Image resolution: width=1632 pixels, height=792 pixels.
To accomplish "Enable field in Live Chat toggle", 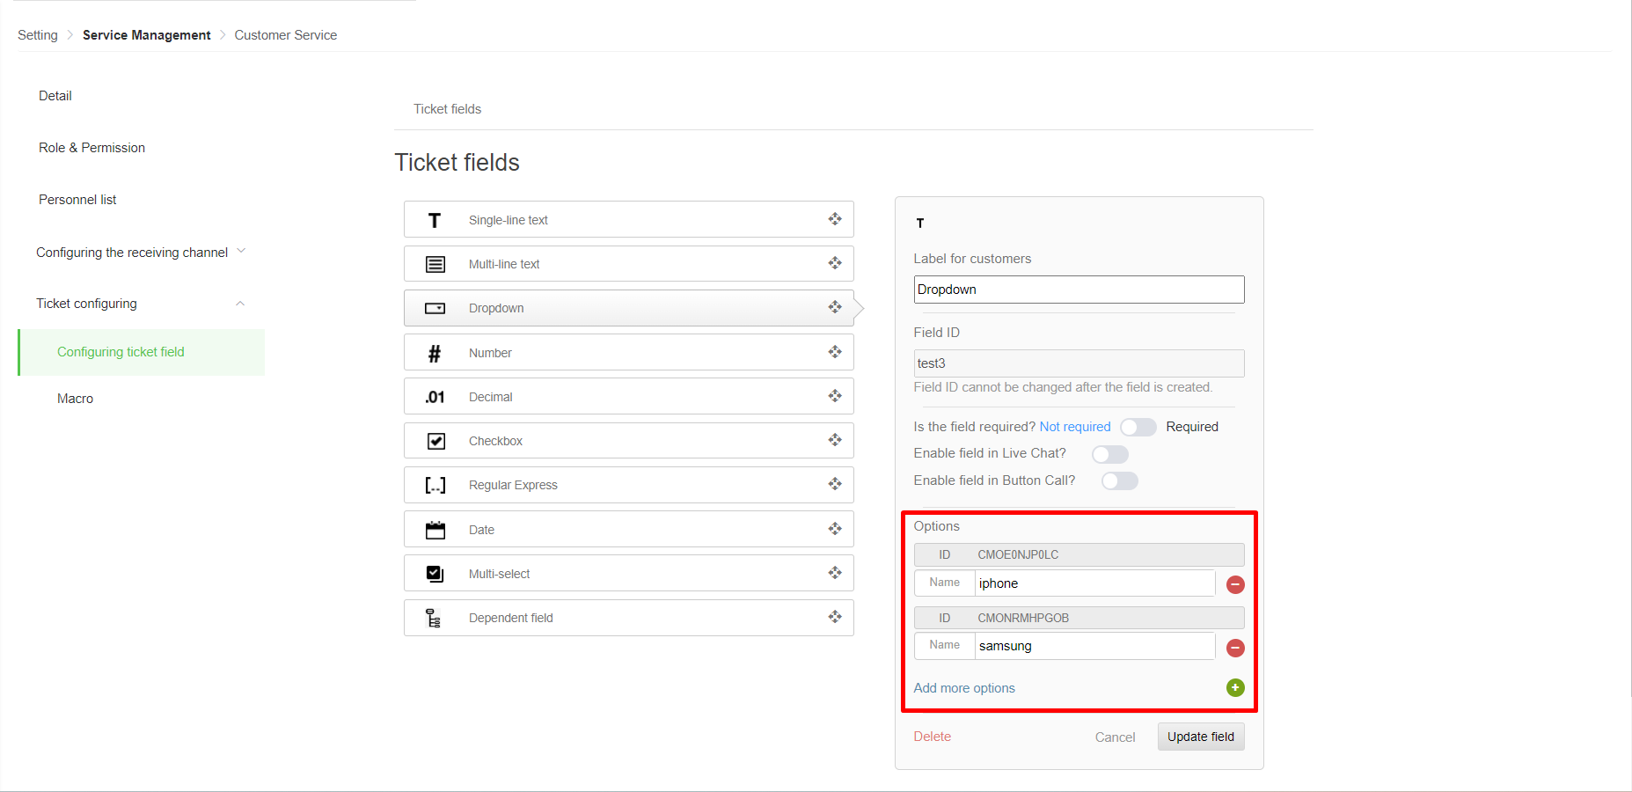I will coord(1109,454).
